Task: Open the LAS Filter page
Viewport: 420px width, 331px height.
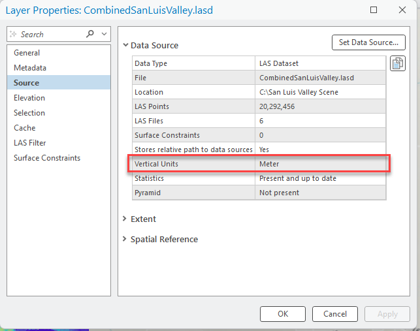Action: 30,143
